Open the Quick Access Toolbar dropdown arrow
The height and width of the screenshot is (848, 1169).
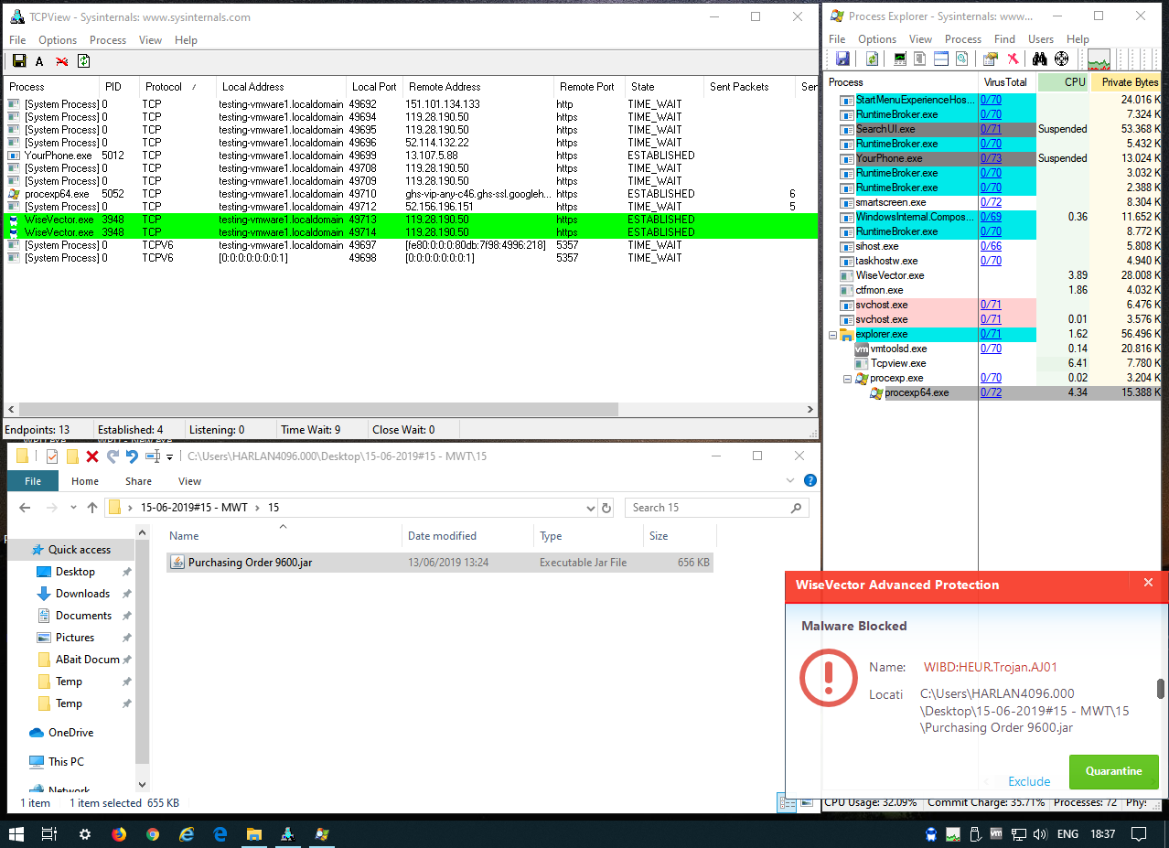[169, 456]
